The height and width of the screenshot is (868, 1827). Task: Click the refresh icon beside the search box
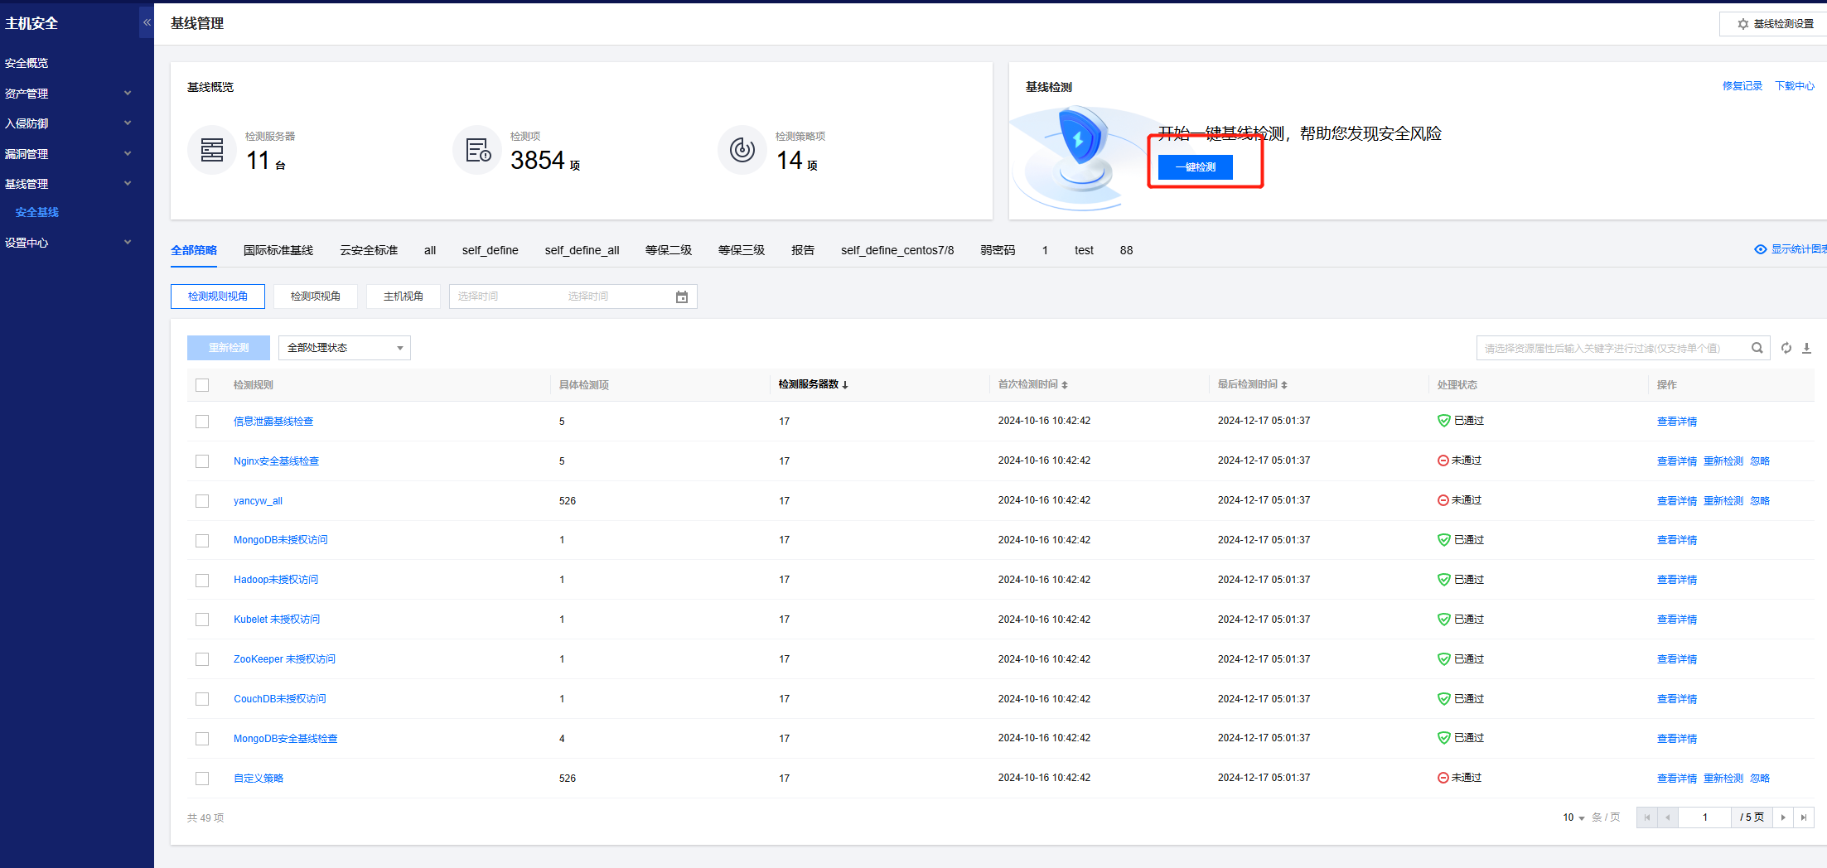click(1786, 349)
